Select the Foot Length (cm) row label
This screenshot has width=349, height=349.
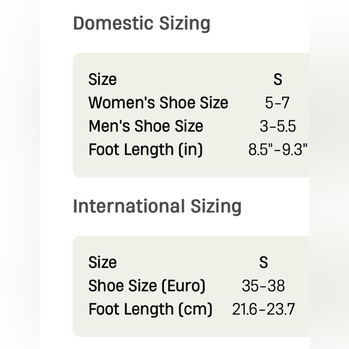click(x=150, y=309)
